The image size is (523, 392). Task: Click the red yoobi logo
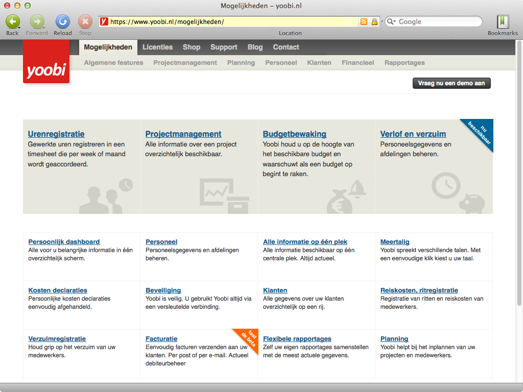(46, 61)
